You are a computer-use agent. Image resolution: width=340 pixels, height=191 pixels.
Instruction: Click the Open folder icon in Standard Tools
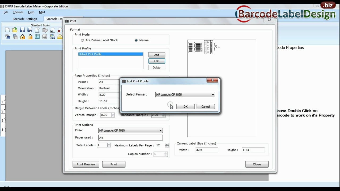15,30
